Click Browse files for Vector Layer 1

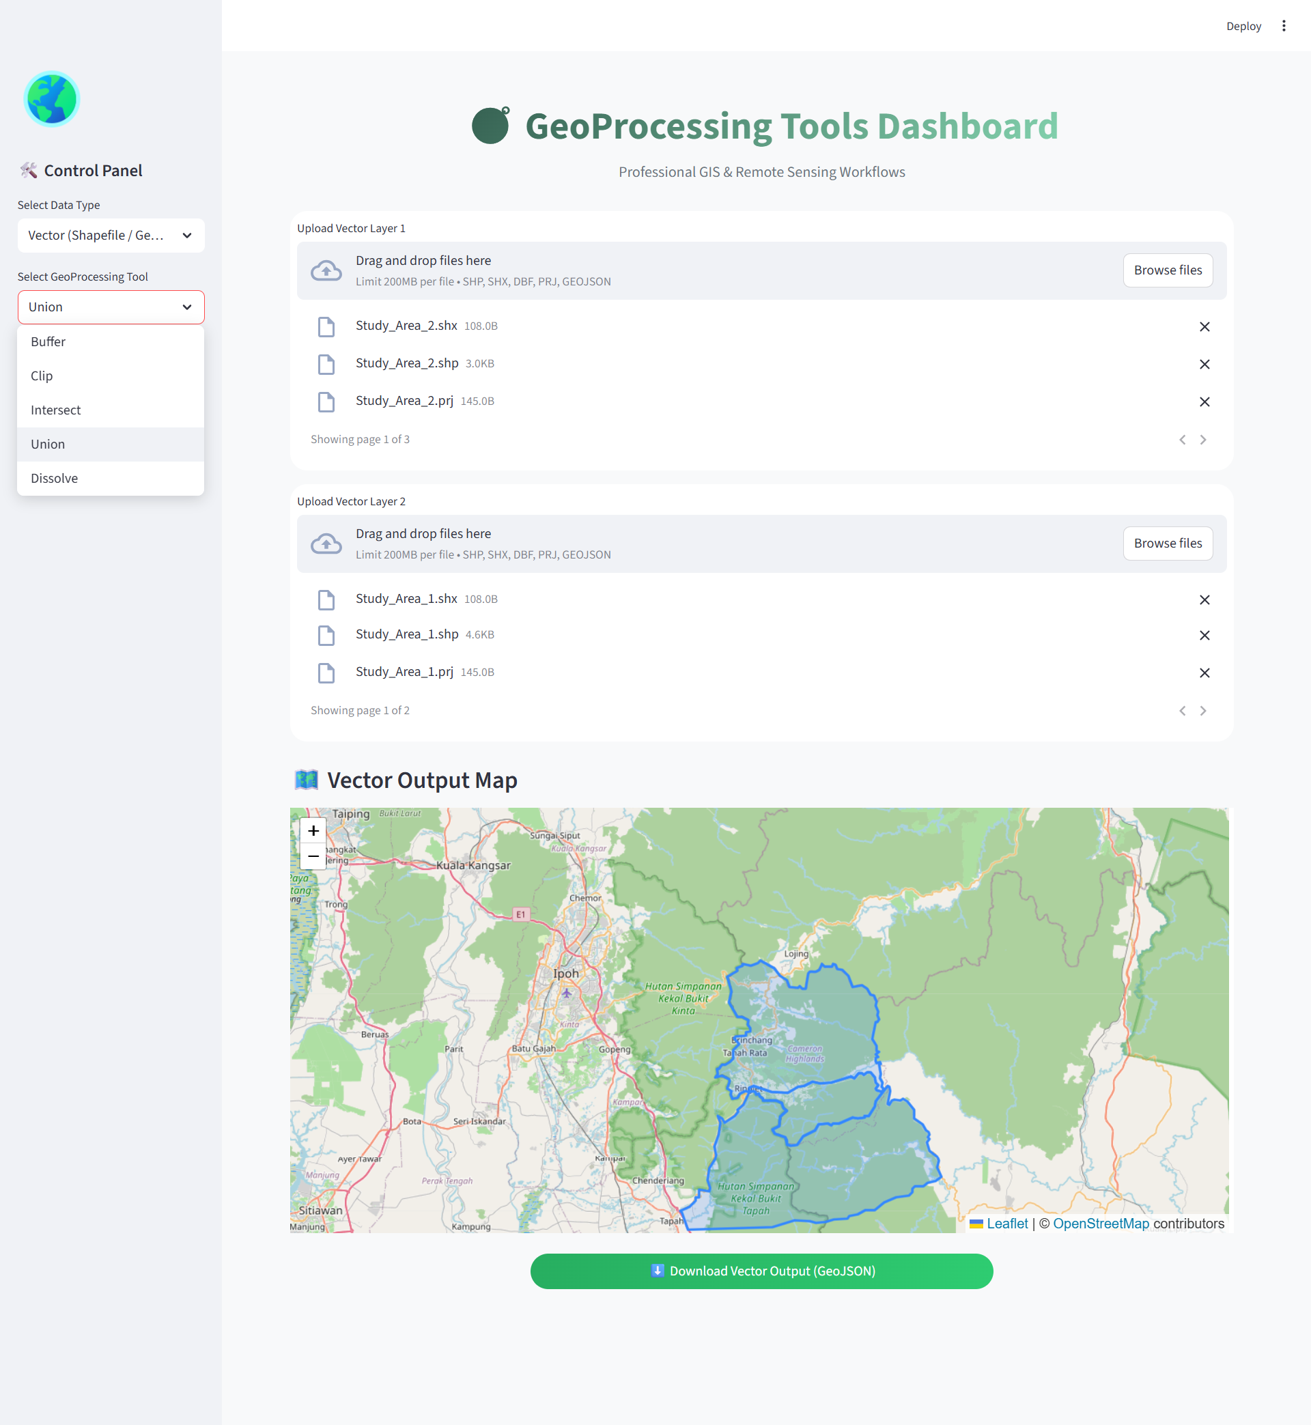coord(1168,270)
